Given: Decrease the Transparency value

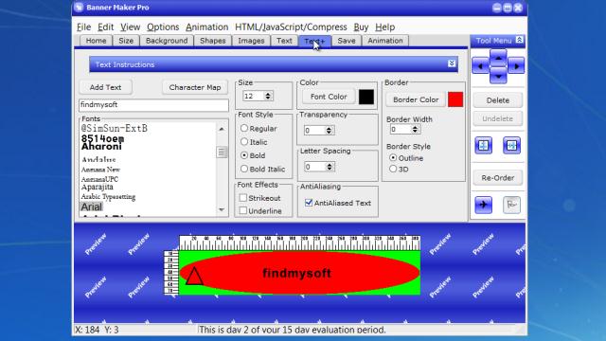Looking at the screenshot, I should (x=329, y=133).
